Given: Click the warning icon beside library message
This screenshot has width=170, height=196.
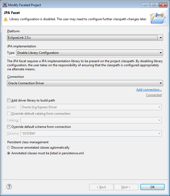Looking at the screenshot, I should click(6, 19).
